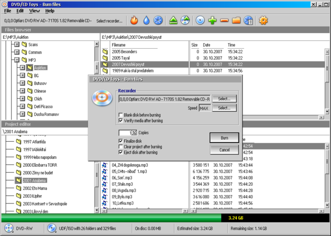Expand the Deti Picasso folder node
The height and width of the screenshot is (236, 331).
[x=22, y=107]
